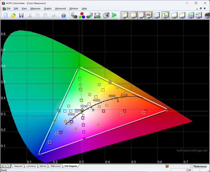Image resolution: width=210 pixels, height=172 pixels.
Task: Click the CIE diagram view toolbar icon
Action: (165, 15)
